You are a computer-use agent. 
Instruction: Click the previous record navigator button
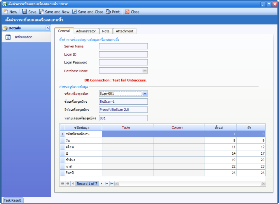(73, 183)
